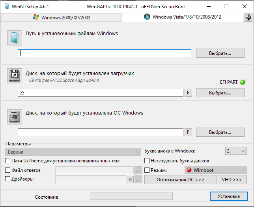The height and width of the screenshot is (207, 254).
Task: Choose the path to the Windows installation files
Action: [x=220, y=53]
